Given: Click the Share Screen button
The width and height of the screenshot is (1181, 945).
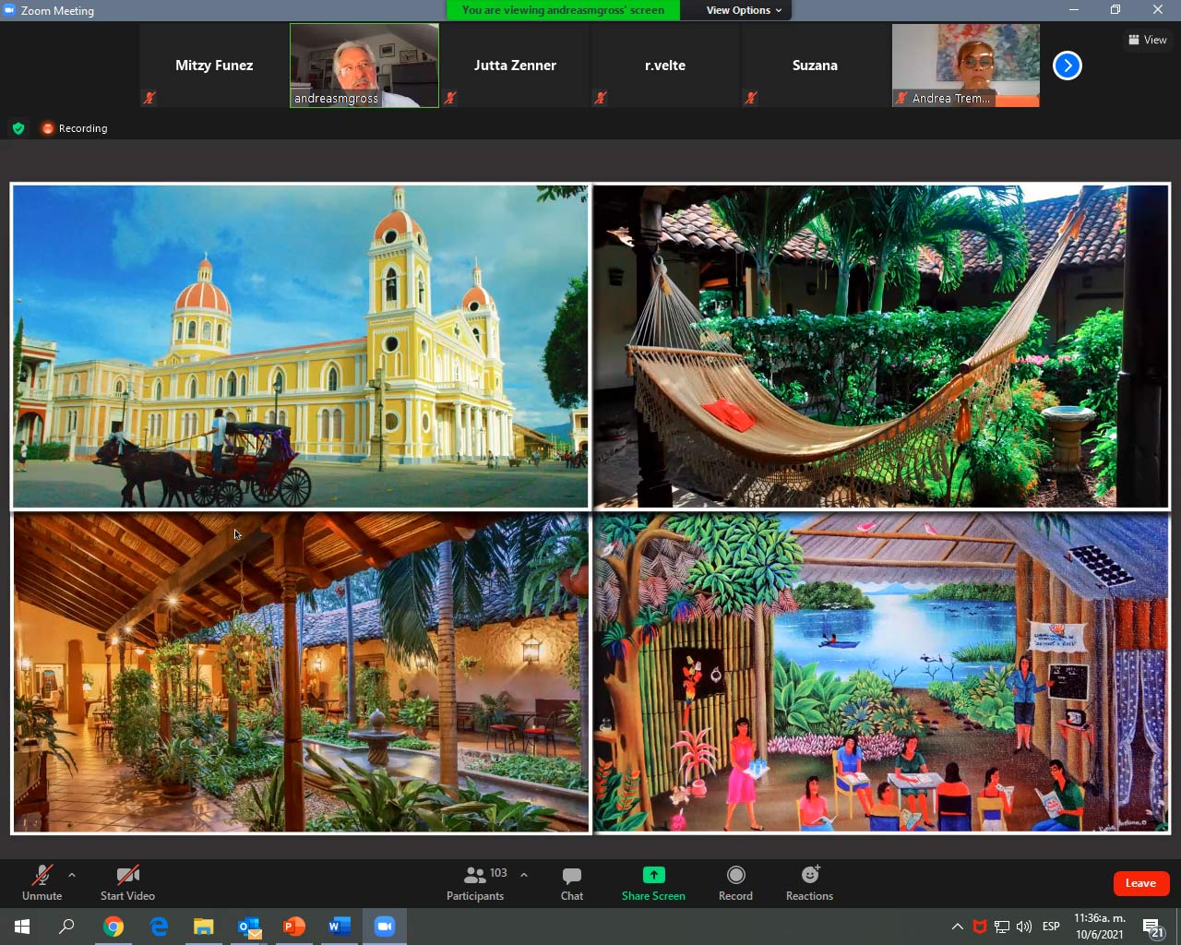Looking at the screenshot, I should pyautogui.click(x=653, y=883).
